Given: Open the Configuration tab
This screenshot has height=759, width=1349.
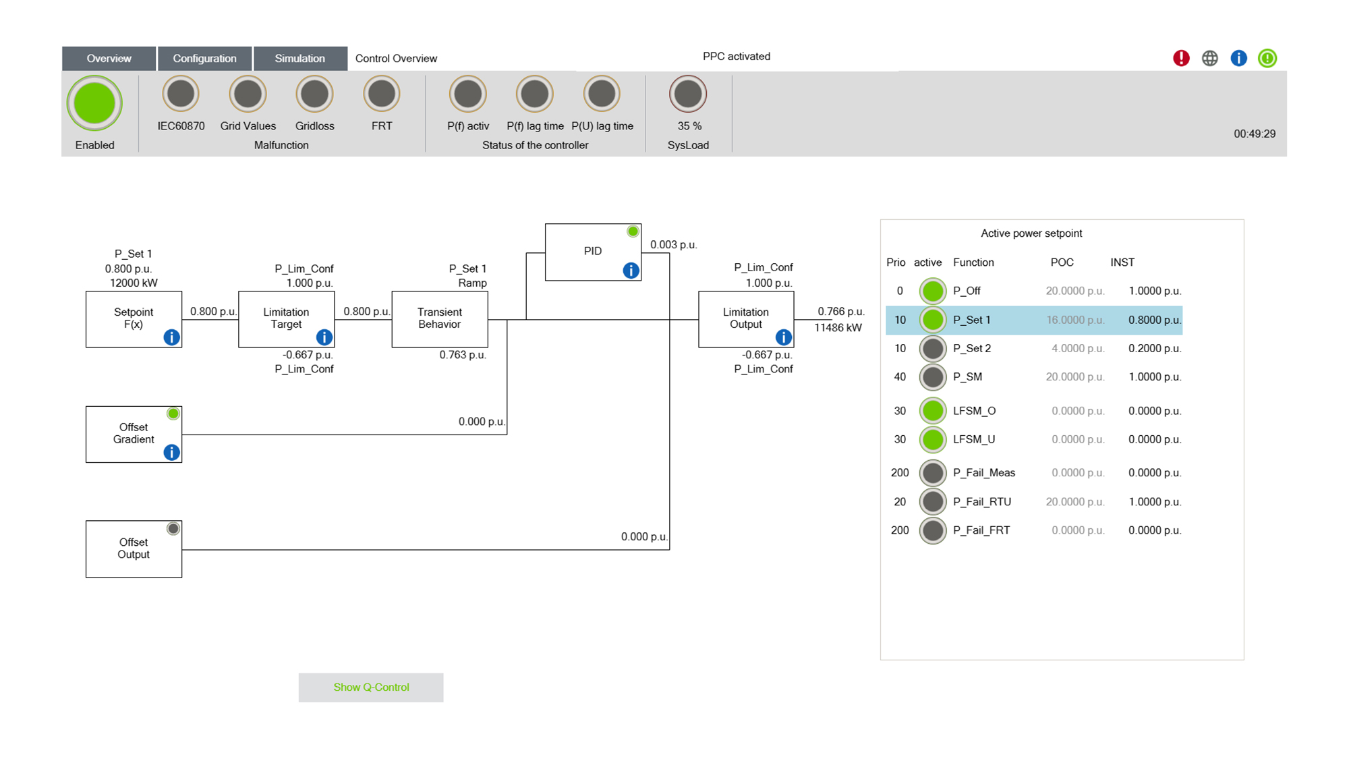Looking at the screenshot, I should [x=205, y=59].
